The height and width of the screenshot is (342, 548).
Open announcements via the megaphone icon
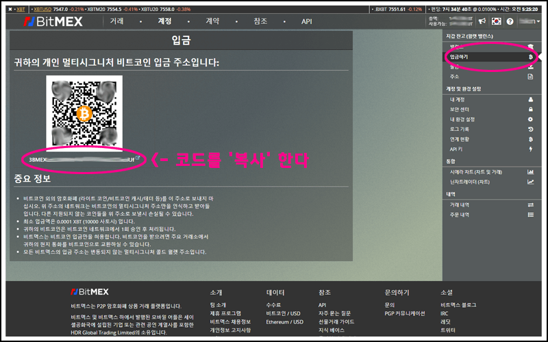482,21
